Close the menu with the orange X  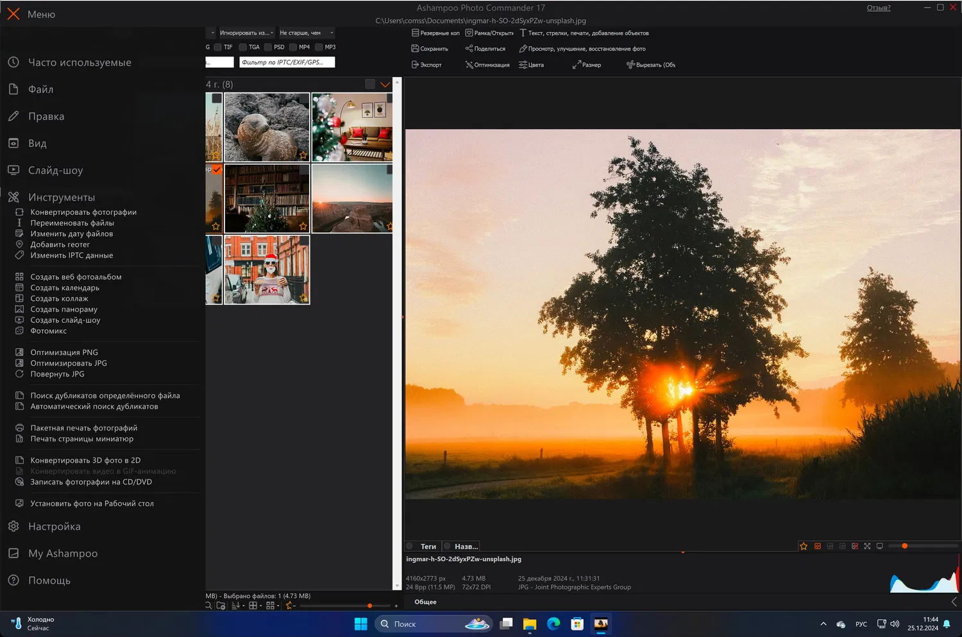point(13,14)
